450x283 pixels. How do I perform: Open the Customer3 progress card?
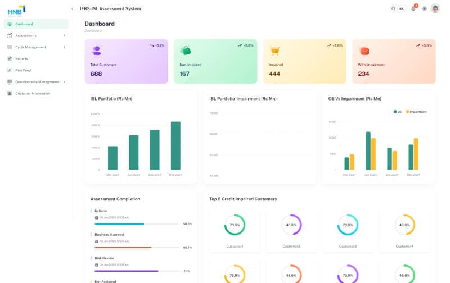348,231
